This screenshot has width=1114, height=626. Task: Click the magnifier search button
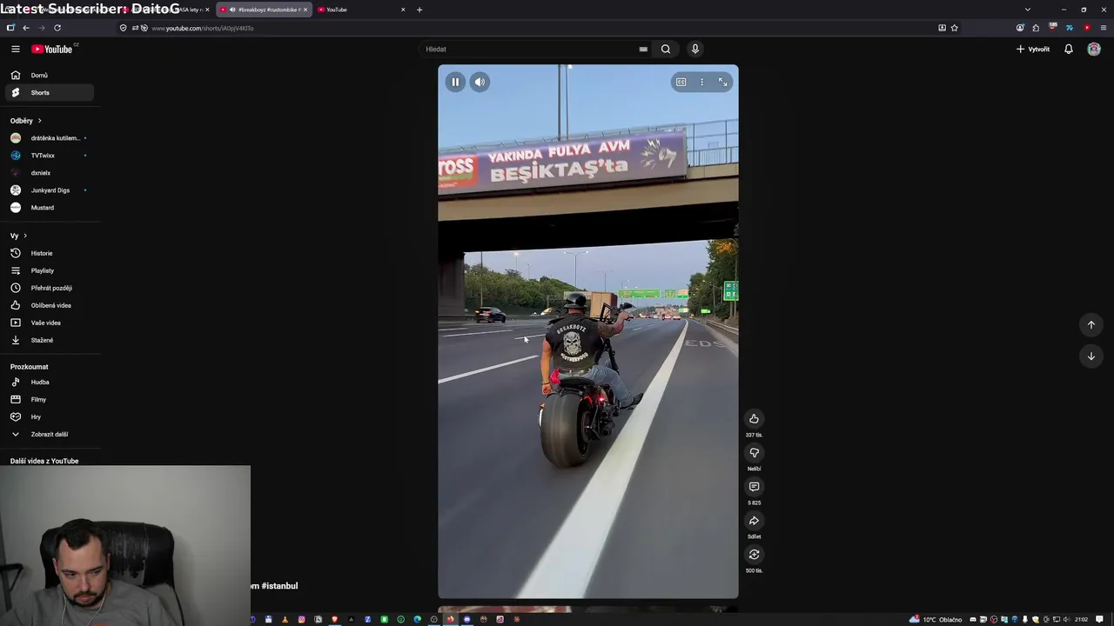coord(666,49)
